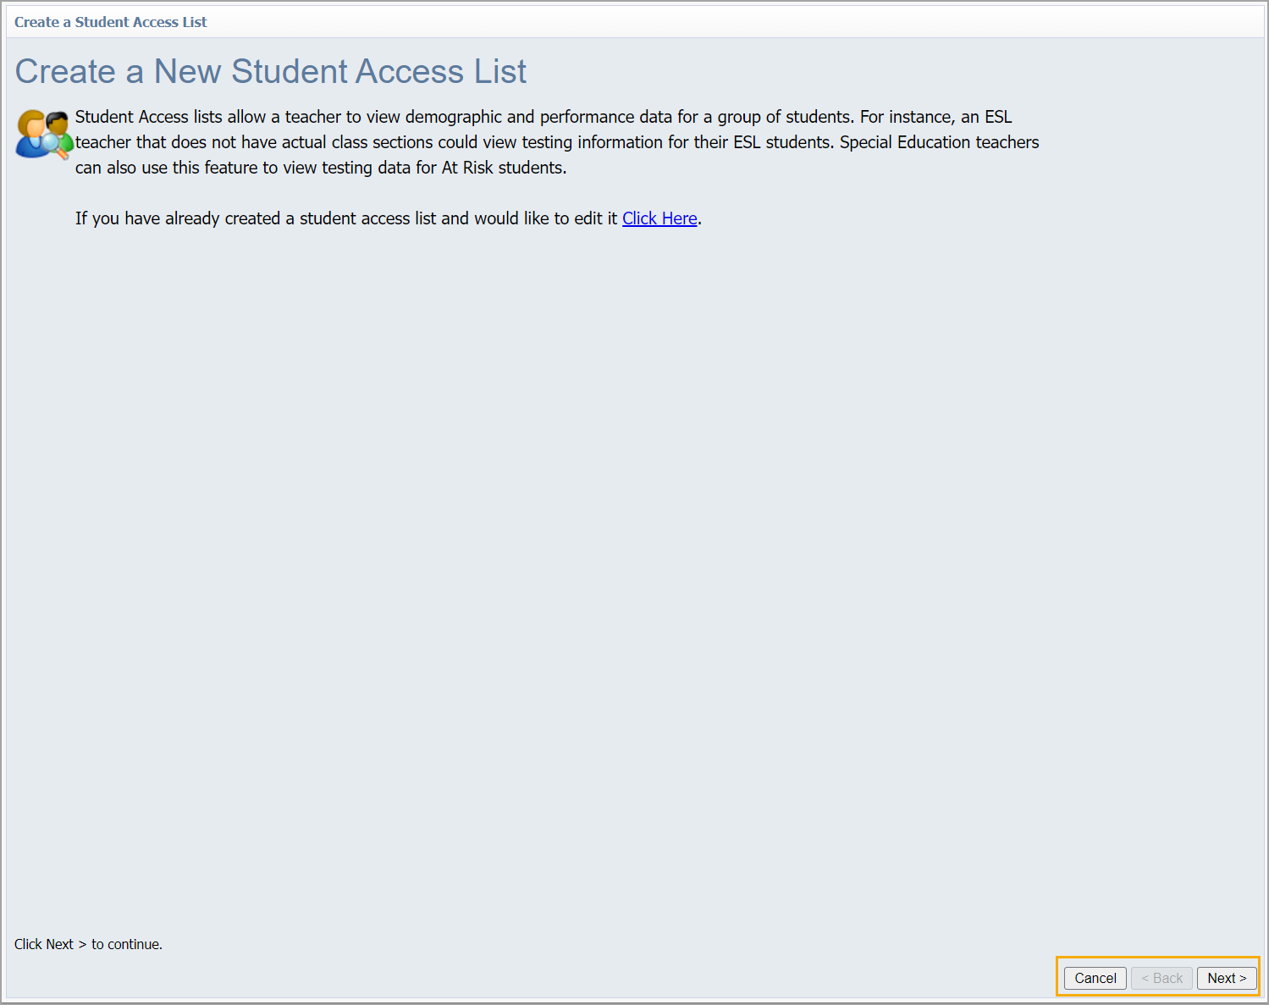Click the 'Create a Student Access List' window title

[x=110, y=22]
